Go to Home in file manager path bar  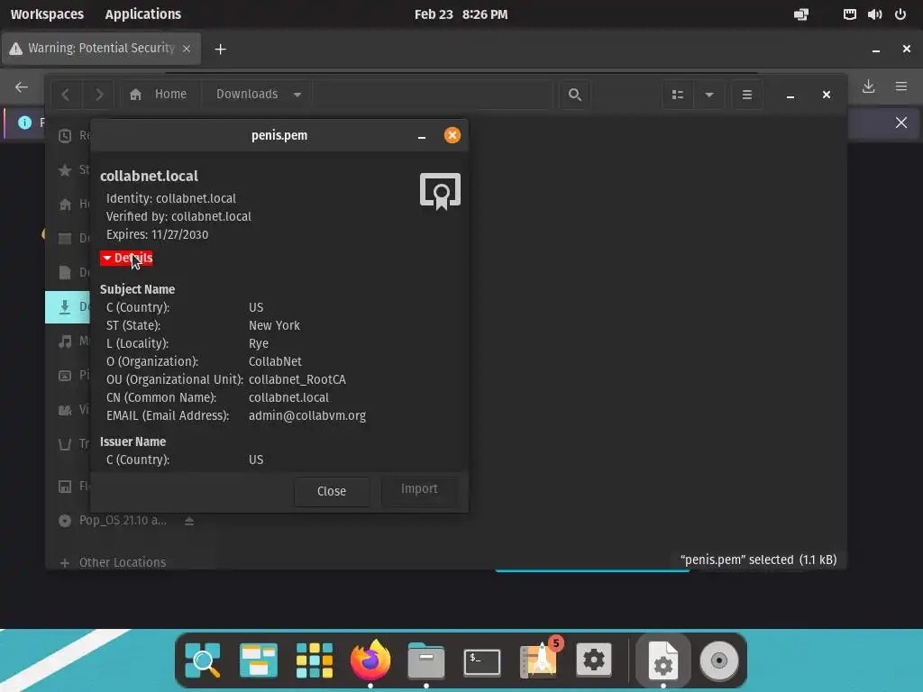159,94
